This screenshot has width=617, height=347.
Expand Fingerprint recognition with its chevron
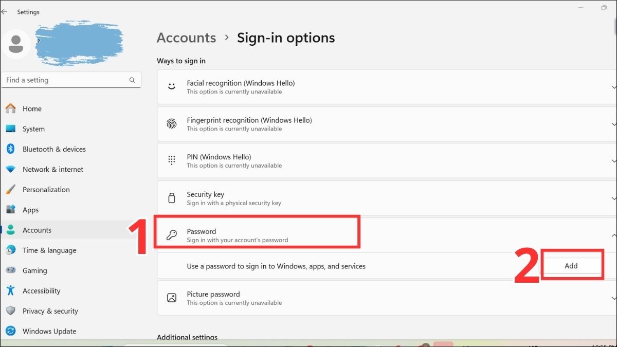613,124
